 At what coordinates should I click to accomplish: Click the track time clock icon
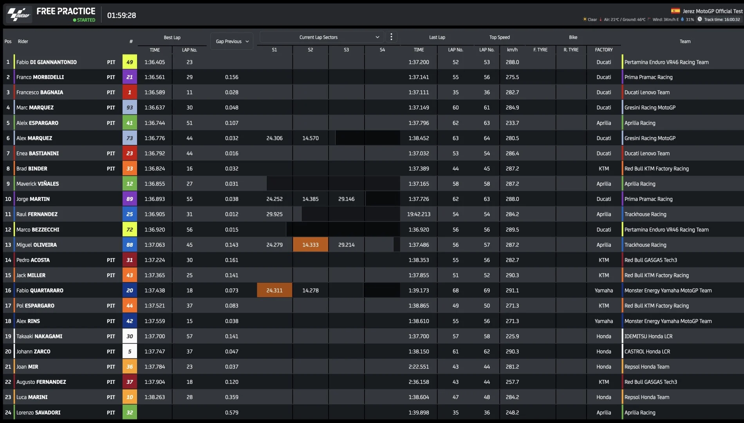pyautogui.click(x=699, y=19)
